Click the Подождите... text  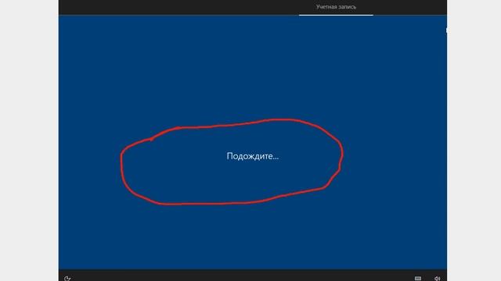(252, 156)
